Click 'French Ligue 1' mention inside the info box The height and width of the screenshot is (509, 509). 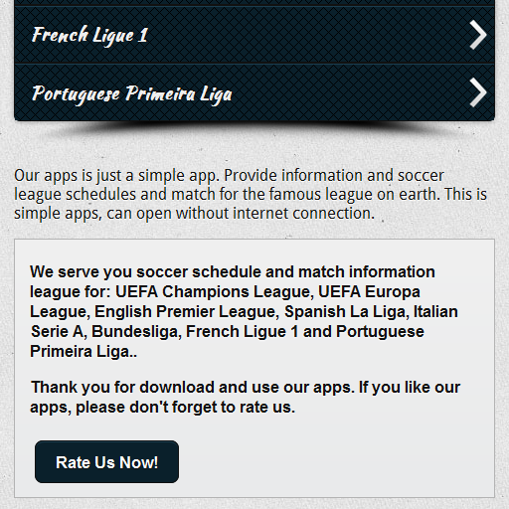pos(243,332)
